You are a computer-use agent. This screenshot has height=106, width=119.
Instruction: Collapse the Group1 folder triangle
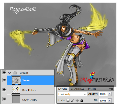coord(10,73)
